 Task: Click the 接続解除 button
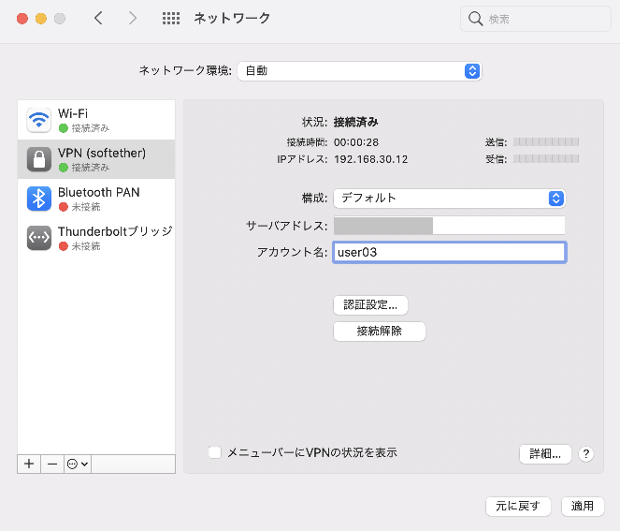[379, 331]
